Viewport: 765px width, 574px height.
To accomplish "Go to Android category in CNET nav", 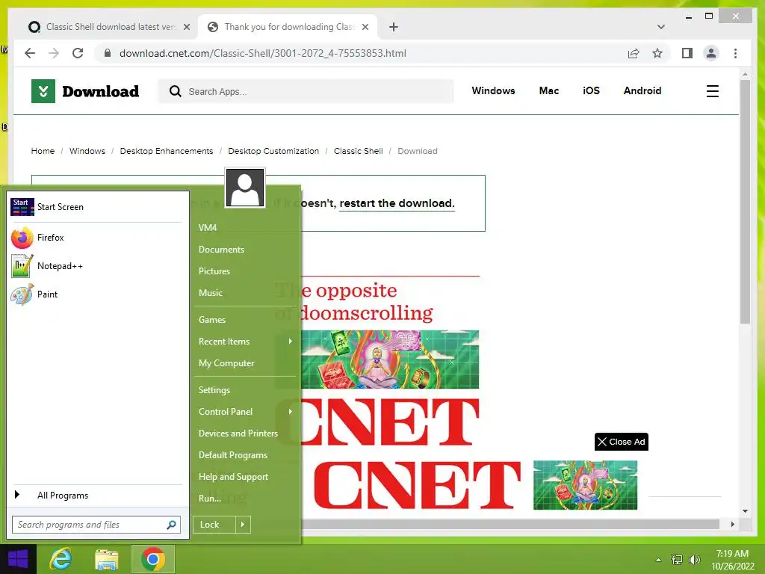I will click(x=642, y=90).
